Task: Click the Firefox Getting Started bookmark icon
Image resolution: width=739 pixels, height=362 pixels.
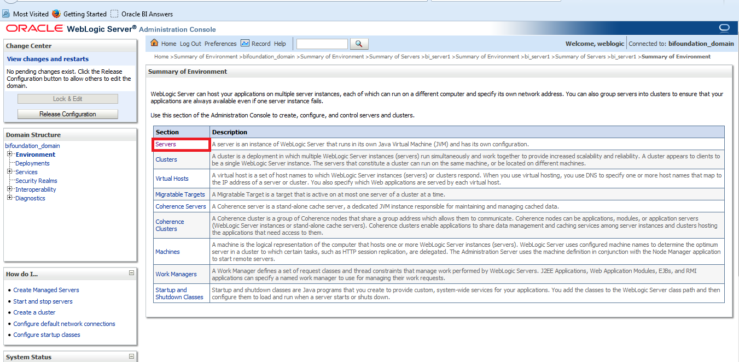Action: coord(56,14)
